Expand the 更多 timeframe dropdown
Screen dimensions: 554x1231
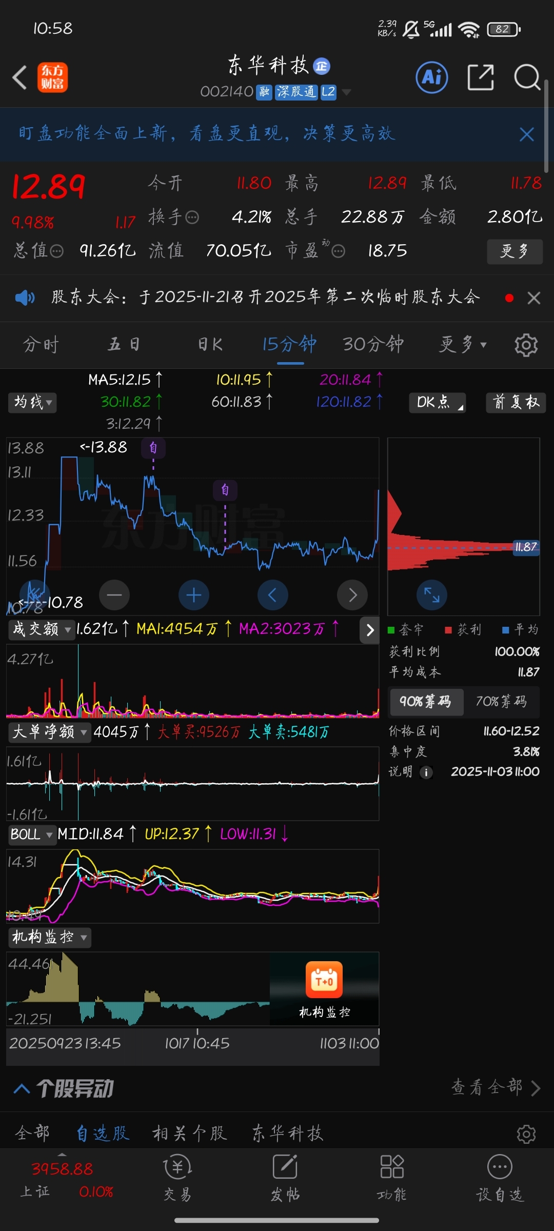463,345
